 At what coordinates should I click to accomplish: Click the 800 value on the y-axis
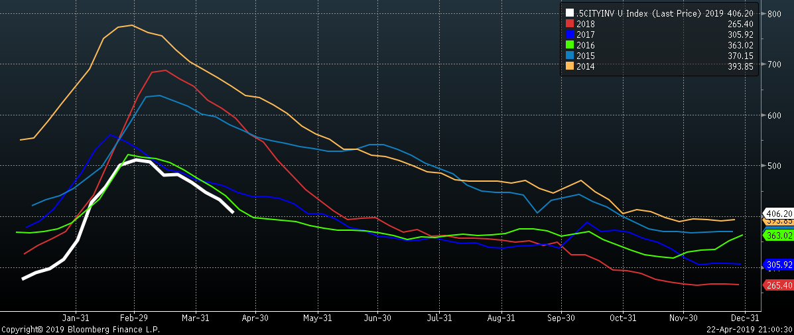tap(775, 14)
